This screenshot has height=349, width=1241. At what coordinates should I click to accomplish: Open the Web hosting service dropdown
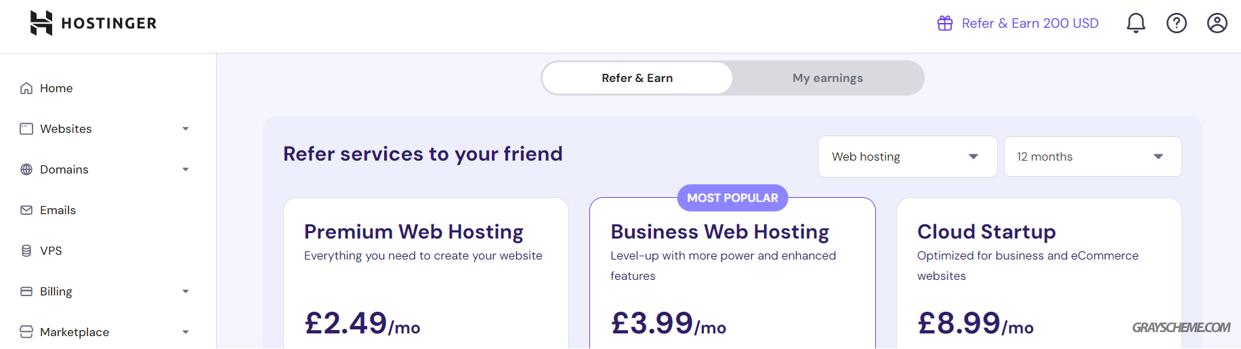907,157
